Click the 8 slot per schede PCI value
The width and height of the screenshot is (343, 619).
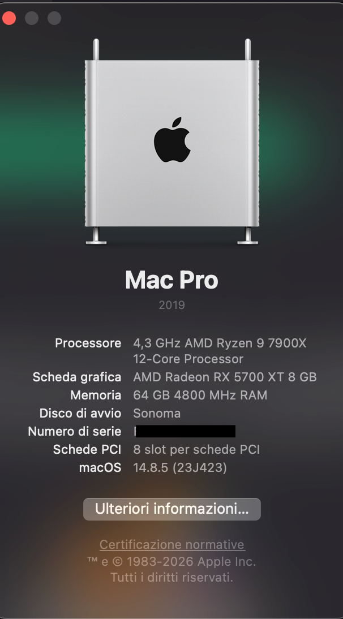(196, 449)
